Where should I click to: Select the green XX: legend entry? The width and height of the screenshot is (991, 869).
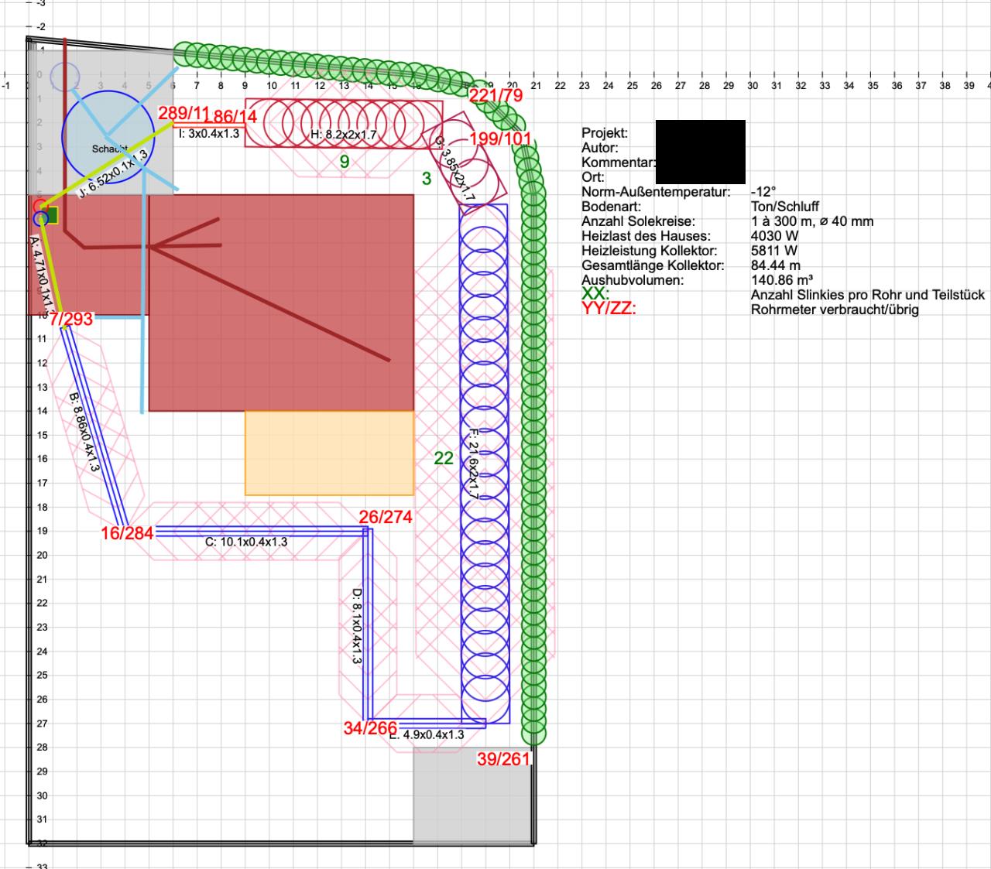(x=595, y=294)
